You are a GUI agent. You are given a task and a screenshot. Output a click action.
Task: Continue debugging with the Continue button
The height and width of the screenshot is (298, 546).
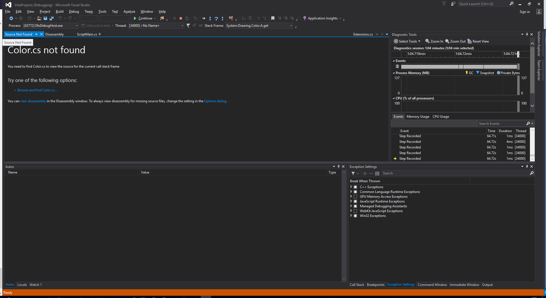click(144, 18)
